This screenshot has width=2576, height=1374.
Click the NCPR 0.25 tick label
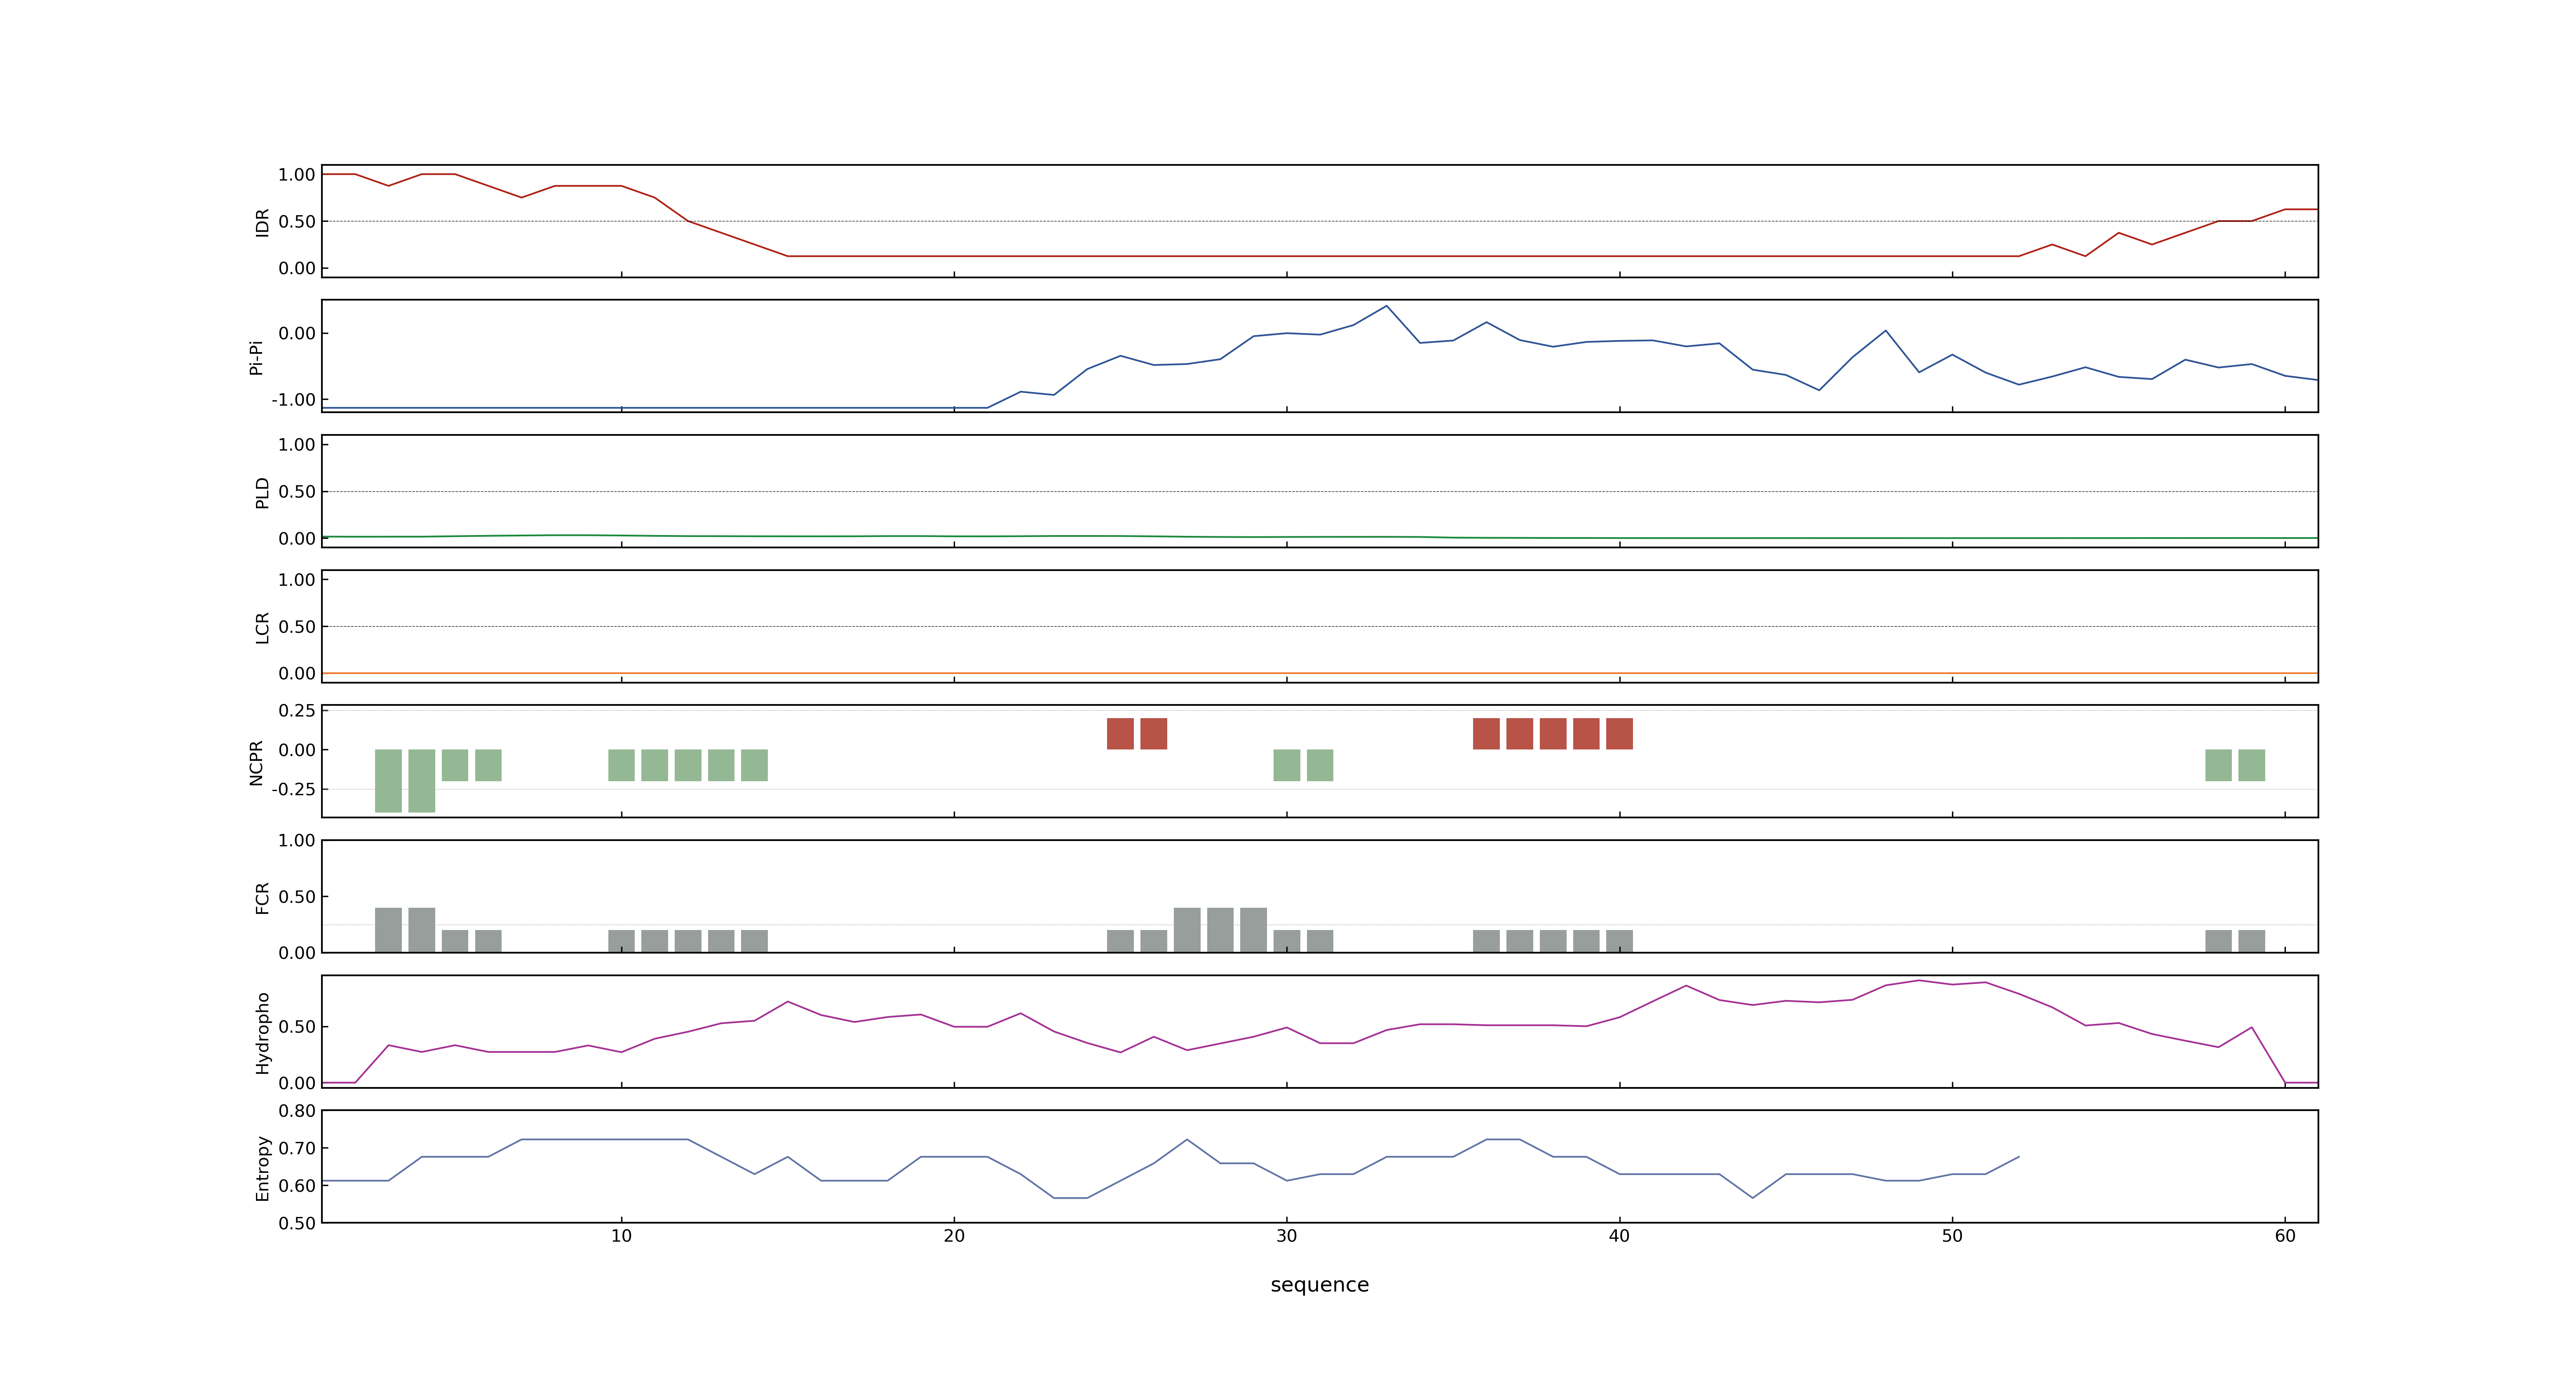pos(297,711)
